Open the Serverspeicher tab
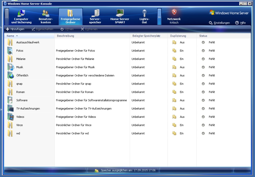 pos(95,17)
